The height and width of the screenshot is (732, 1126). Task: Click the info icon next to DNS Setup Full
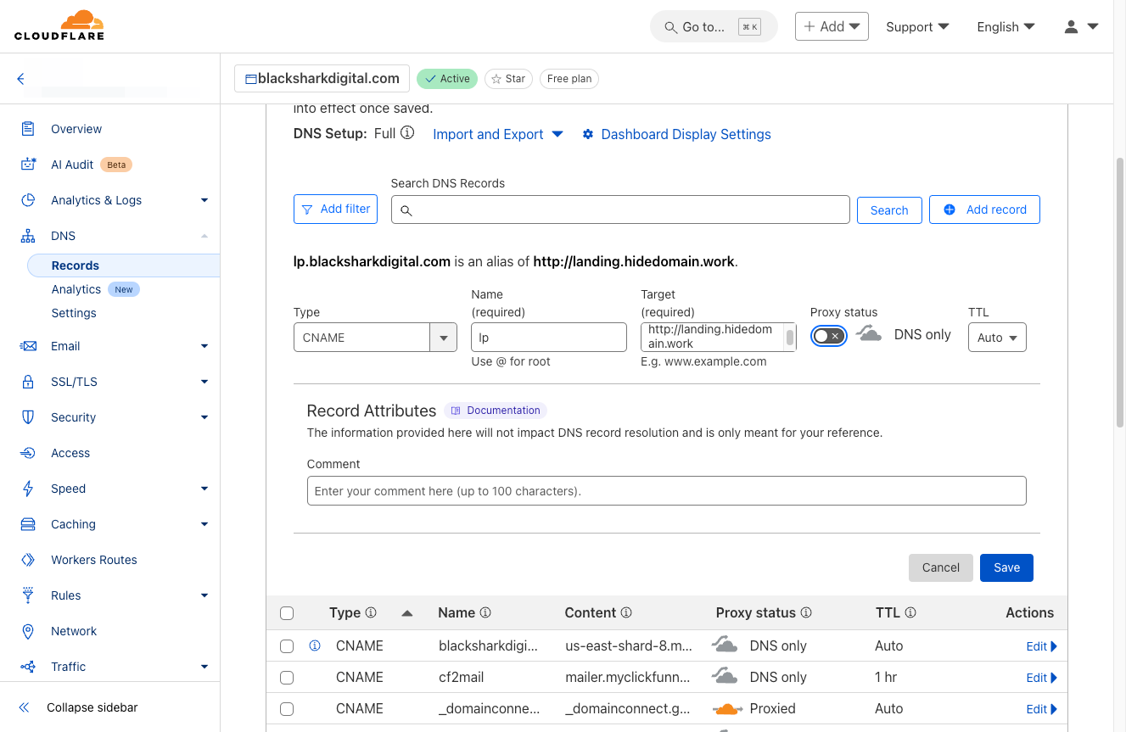tap(407, 133)
